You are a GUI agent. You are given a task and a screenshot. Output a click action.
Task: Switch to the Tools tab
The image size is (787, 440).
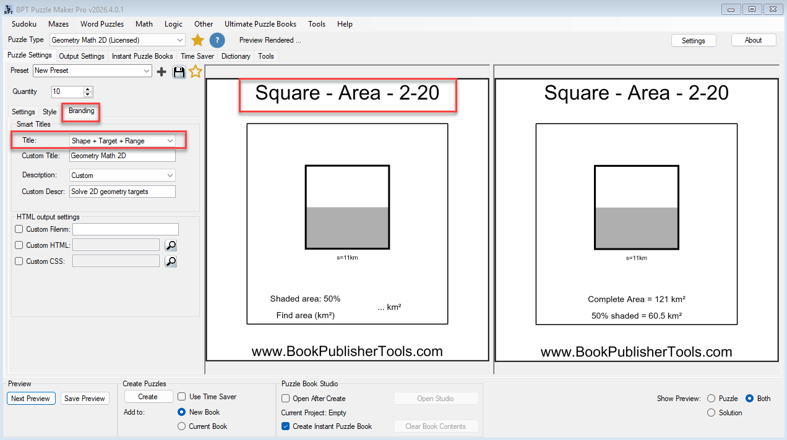coord(266,56)
